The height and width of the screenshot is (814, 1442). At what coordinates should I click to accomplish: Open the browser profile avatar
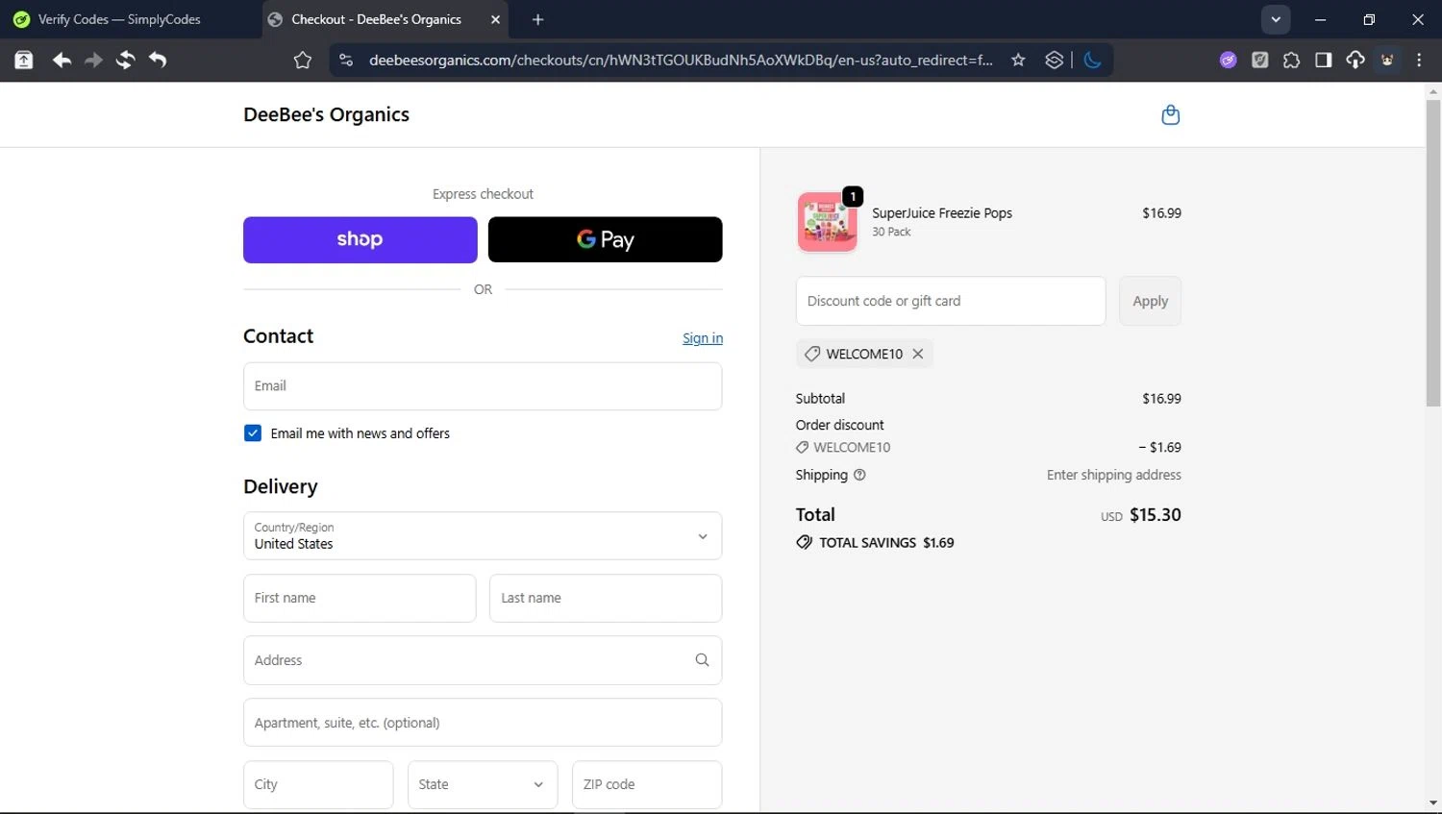1387,61
